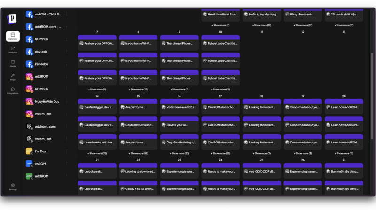Screen dimensions: 376x211
Task: Open the Analytics section in the sidebar
Action: pos(13,49)
